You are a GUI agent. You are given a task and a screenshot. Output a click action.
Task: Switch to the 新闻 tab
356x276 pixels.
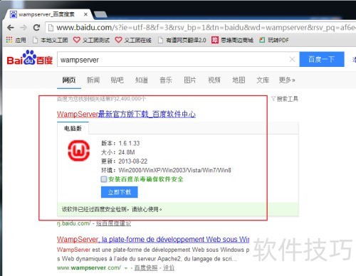click(x=93, y=80)
